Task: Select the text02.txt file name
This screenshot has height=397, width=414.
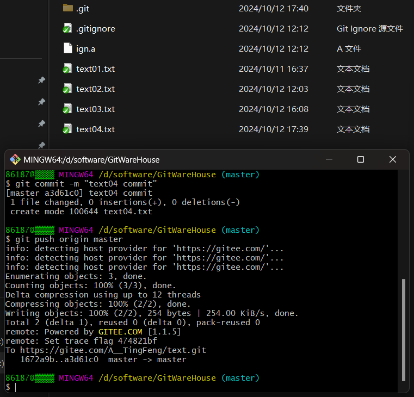Action: click(95, 89)
